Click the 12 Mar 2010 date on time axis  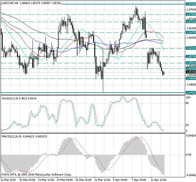pos(8,179)
